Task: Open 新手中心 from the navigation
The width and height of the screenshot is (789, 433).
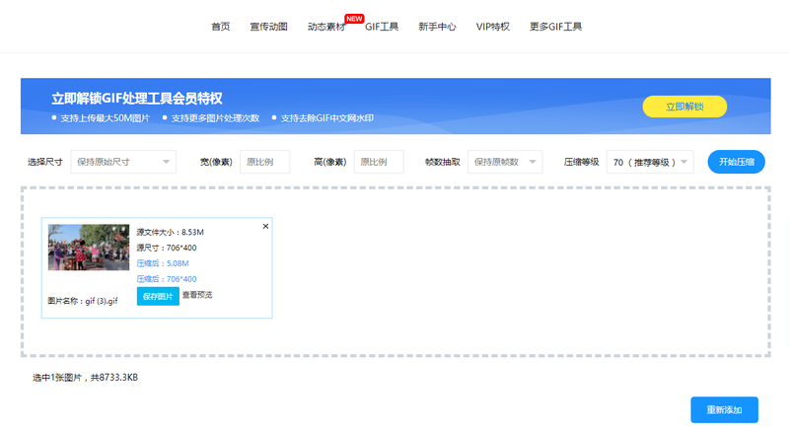Action: click(437, 27)
